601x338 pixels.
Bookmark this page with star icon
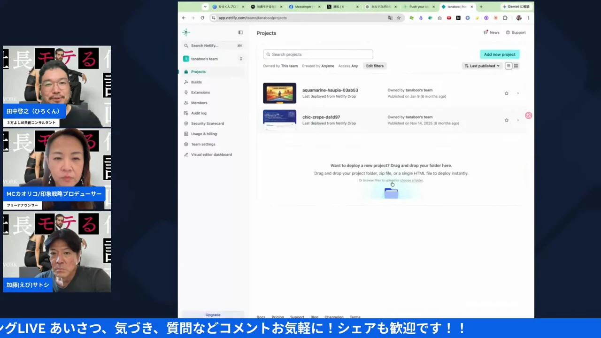pos(399,18)
